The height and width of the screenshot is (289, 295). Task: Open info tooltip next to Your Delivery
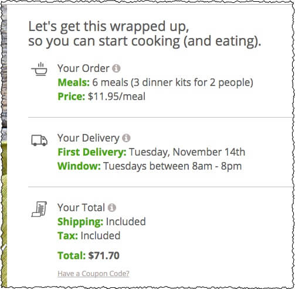(x=126, y=138)
